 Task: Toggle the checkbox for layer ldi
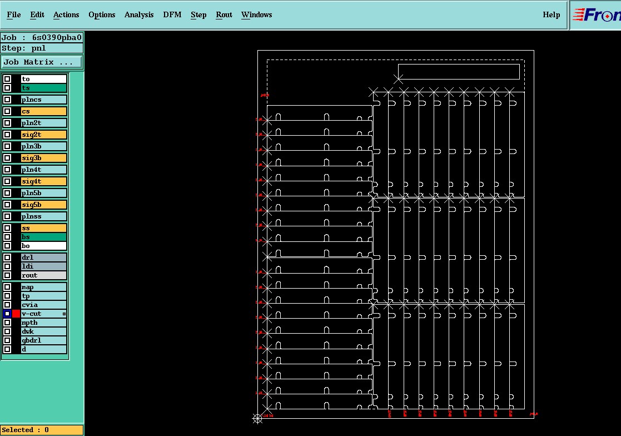pos(7,266)
